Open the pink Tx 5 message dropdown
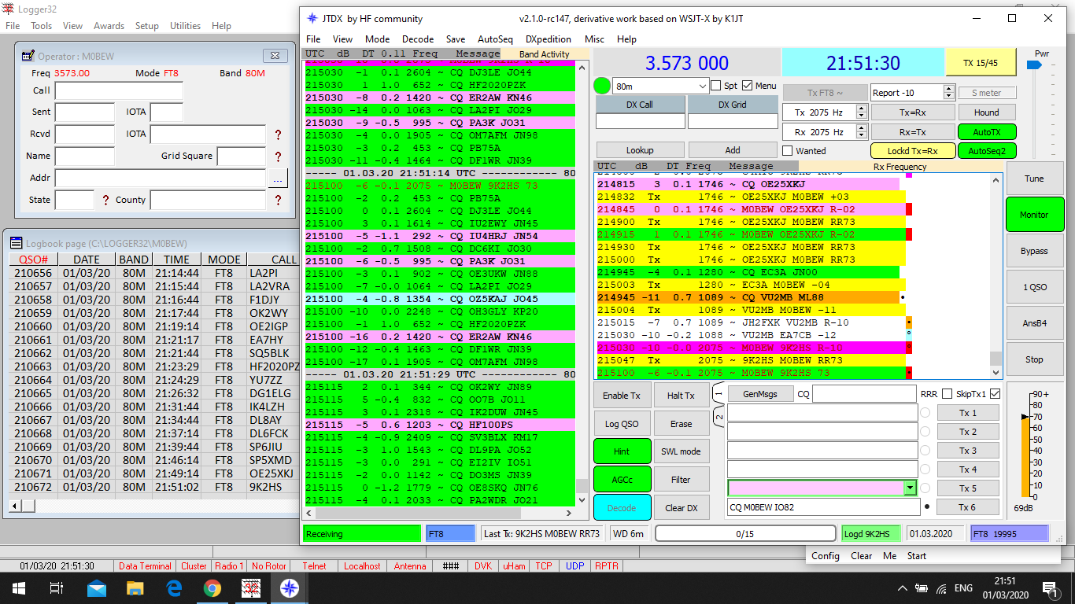 (911, 488)
